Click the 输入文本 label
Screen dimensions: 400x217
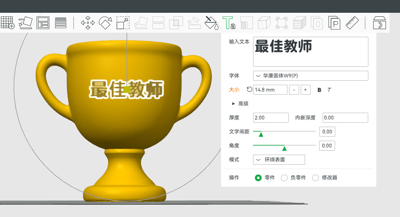pyautogui.click(x=239, y=42)
